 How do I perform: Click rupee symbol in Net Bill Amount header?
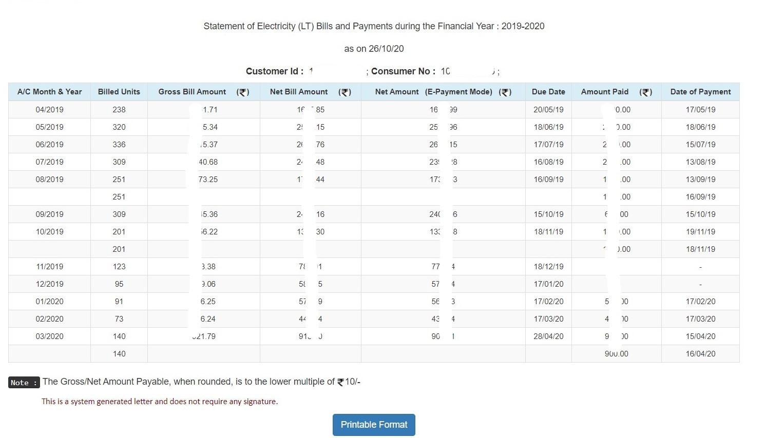[x=345, y=92]
